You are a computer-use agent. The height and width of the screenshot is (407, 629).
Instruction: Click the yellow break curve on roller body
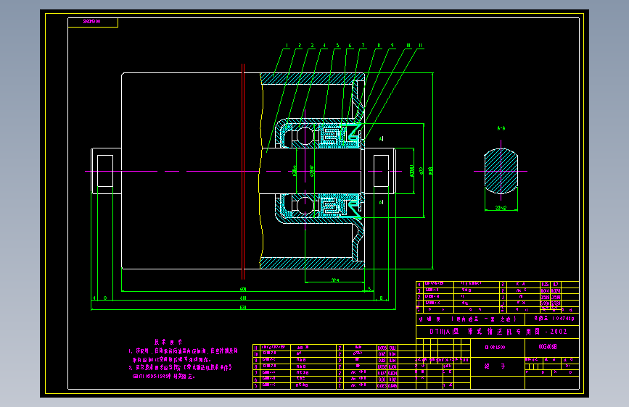pyautogui.click(x=260, y=171)
